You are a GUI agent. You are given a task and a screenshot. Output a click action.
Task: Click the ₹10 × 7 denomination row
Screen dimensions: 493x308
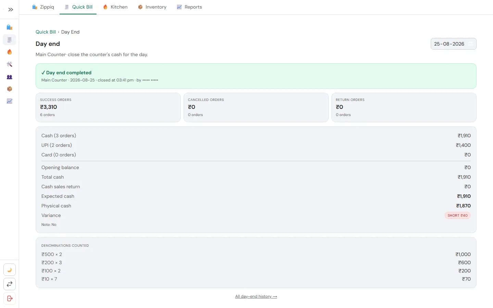[x=256, y=279]
